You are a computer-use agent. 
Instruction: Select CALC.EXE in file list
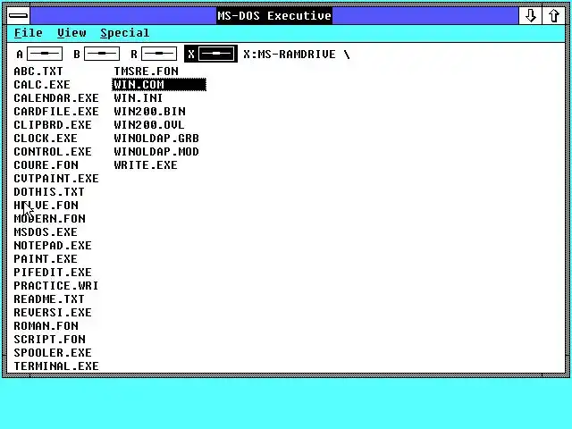point(42,85)
